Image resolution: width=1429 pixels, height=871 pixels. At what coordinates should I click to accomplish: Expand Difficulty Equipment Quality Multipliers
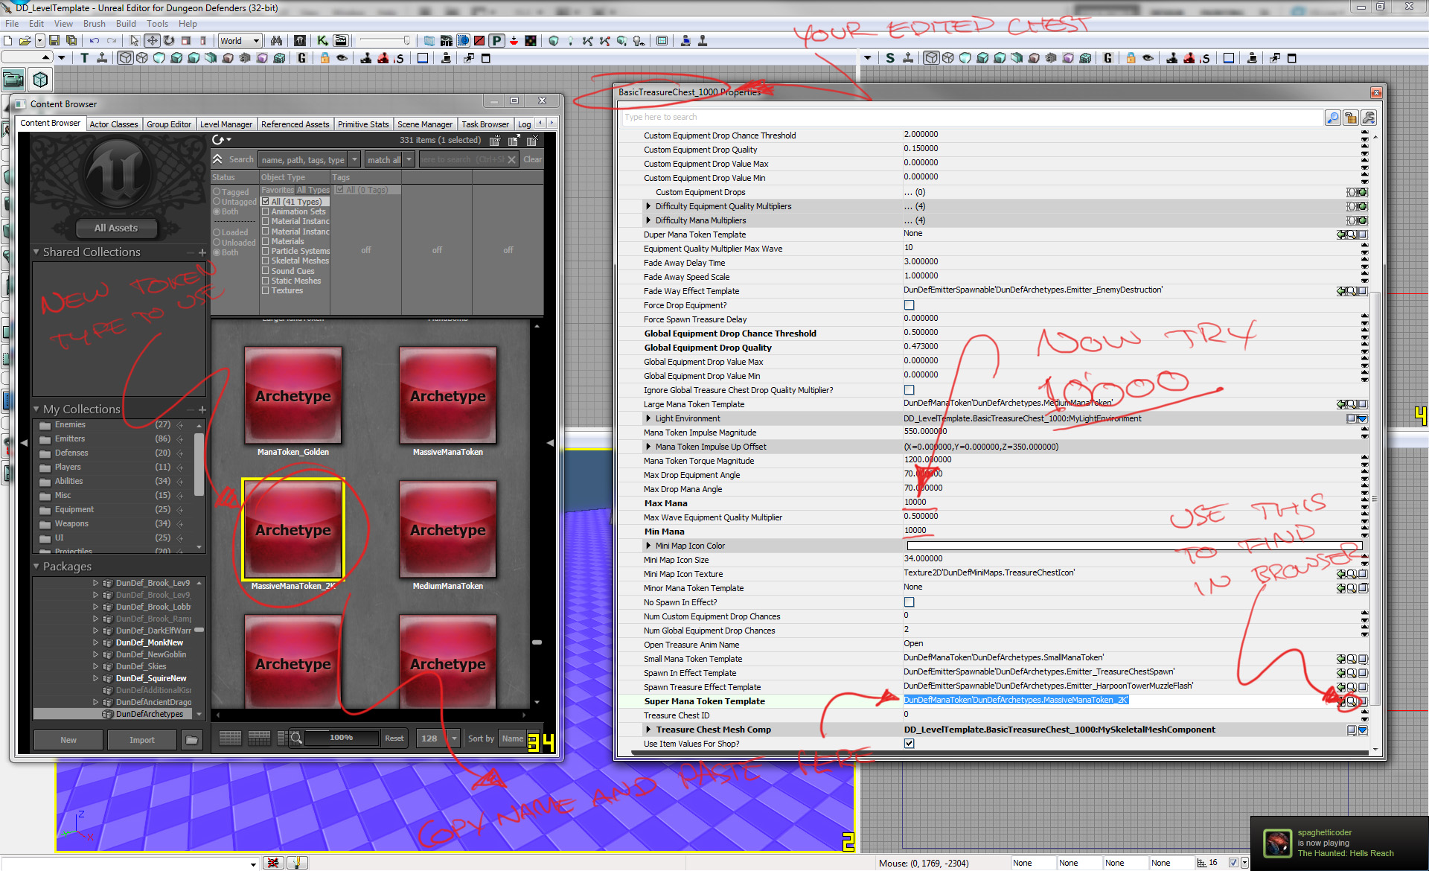pos(648,206)
